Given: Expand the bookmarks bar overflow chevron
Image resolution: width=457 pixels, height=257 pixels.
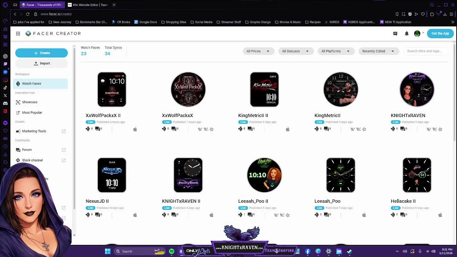Looking at the screenshot, I should click(x=453, y=22).
